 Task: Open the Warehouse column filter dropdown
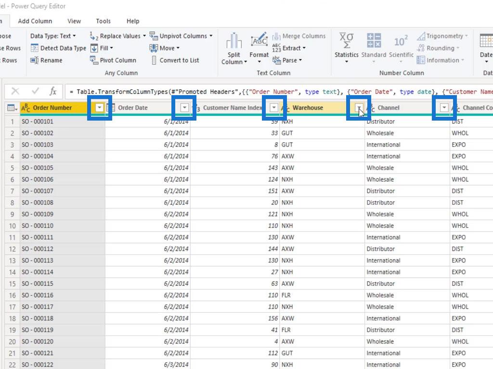click(x=359, y=108)
